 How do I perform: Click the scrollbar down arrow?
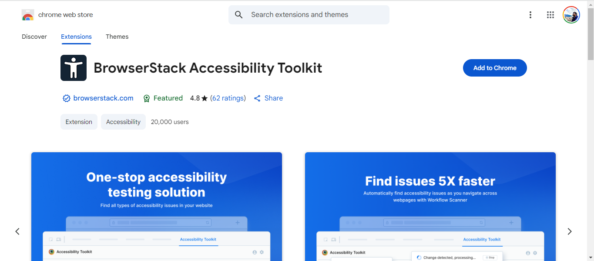click(x=591, y=258)
